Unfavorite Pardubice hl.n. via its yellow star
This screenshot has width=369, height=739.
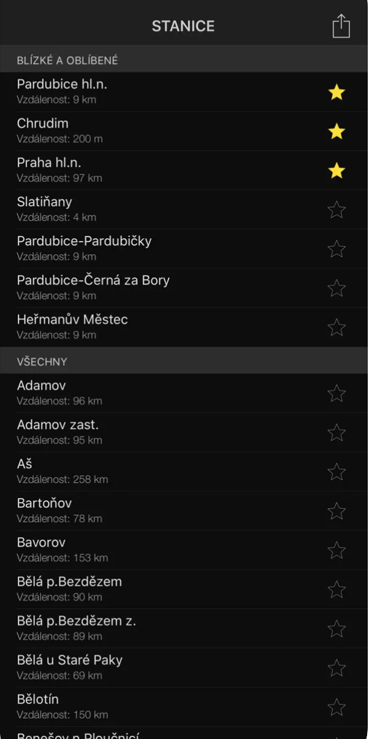[337, 93]
